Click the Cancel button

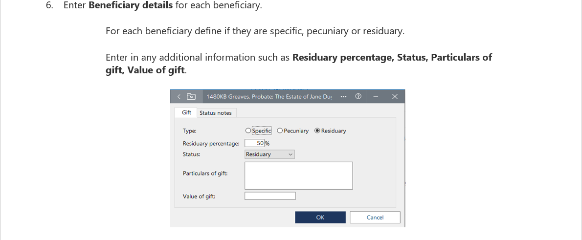[x=375, y=218]
